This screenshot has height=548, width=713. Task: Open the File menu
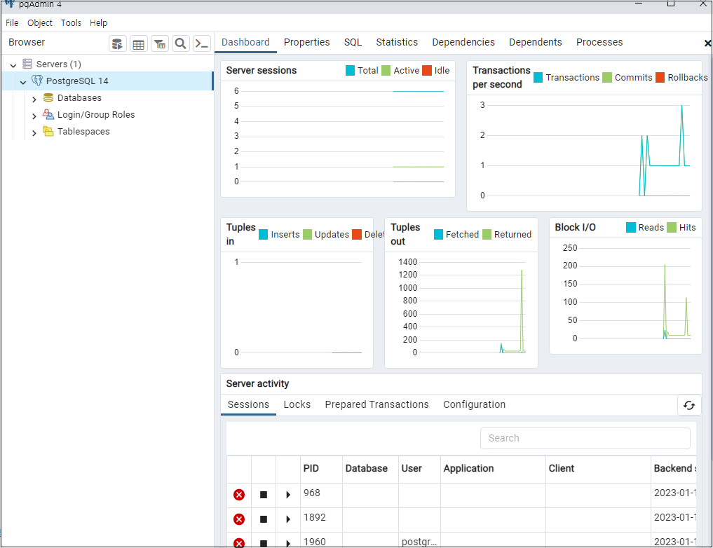coord(13,22)
